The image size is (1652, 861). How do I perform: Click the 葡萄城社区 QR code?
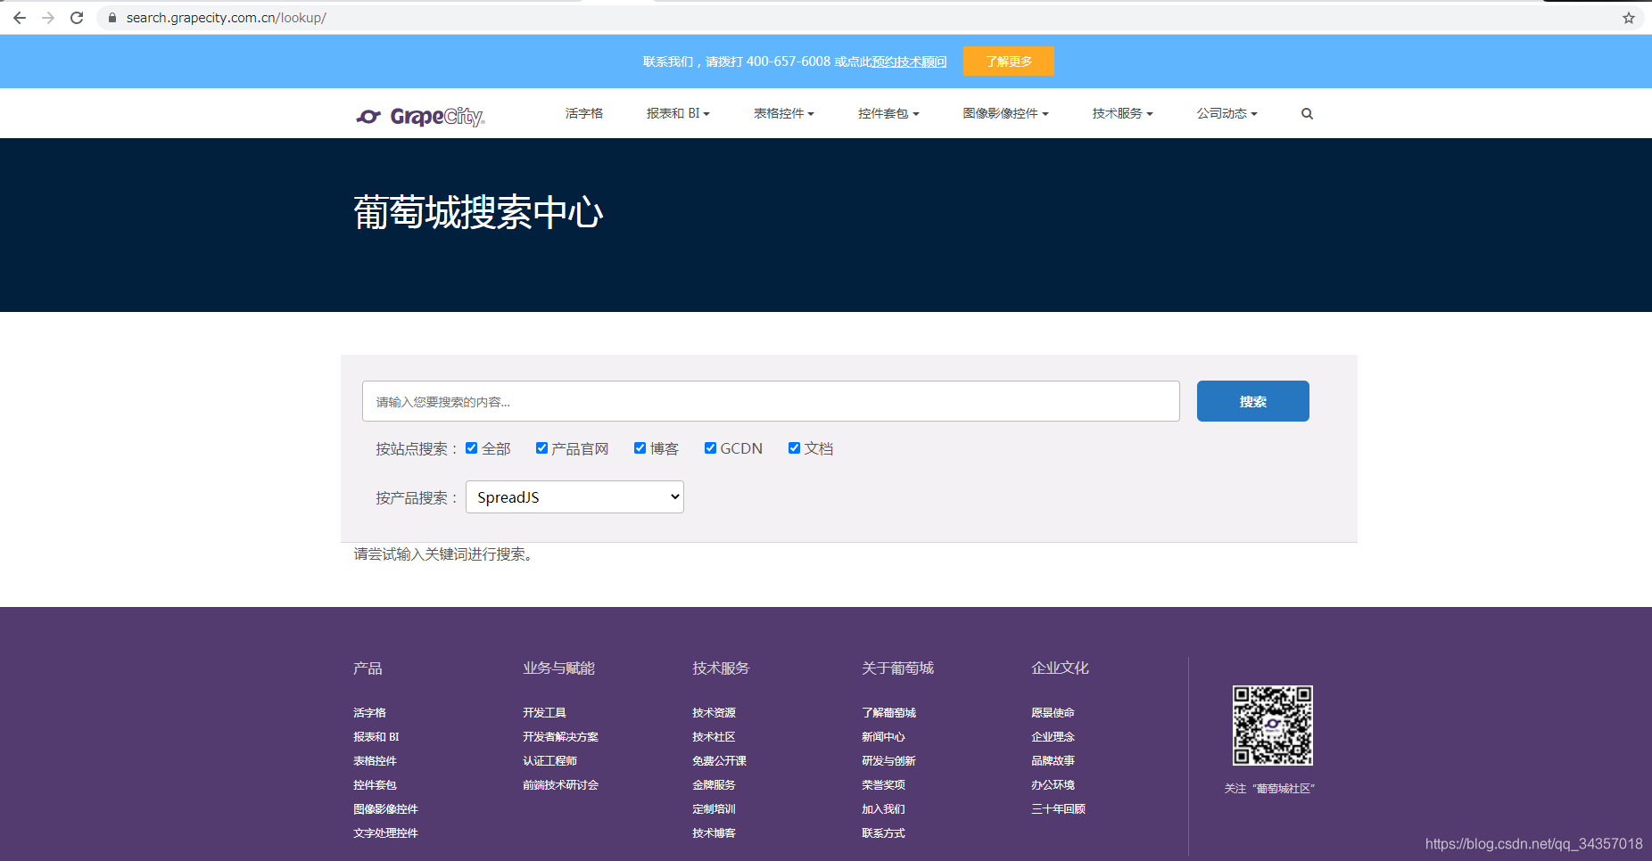1272,726
